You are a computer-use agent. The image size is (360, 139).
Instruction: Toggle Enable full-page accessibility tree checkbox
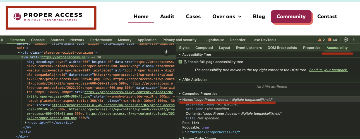180,62
